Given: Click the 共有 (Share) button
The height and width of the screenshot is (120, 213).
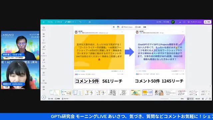Looking at the screenshot, I should click(208, 22).
